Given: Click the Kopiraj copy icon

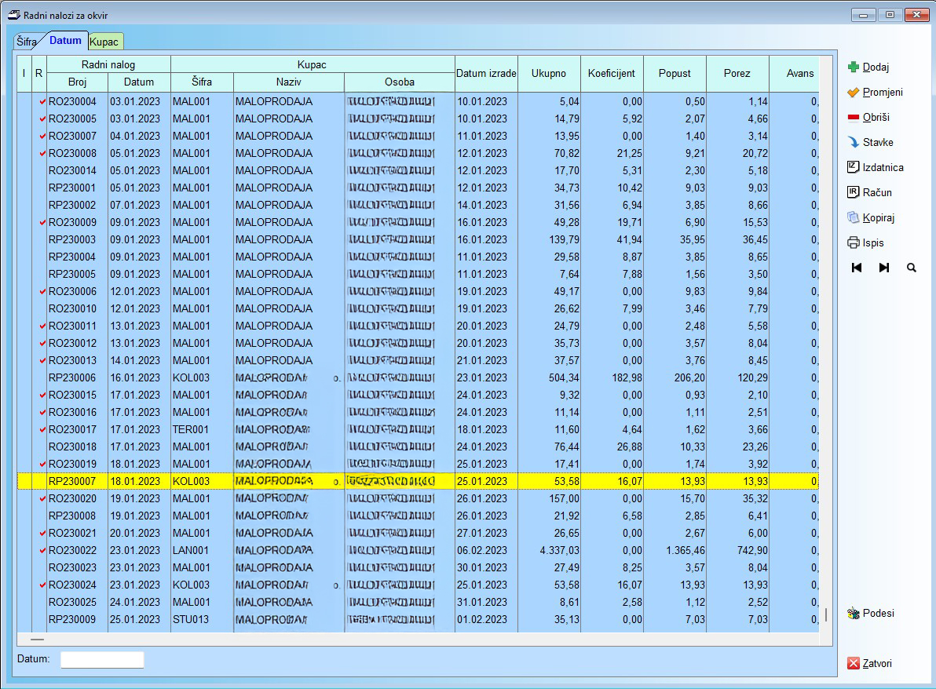Looking at the screenshot, I should click(x=854, y=218).
